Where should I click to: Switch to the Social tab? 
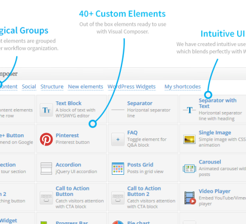[29, 87]
